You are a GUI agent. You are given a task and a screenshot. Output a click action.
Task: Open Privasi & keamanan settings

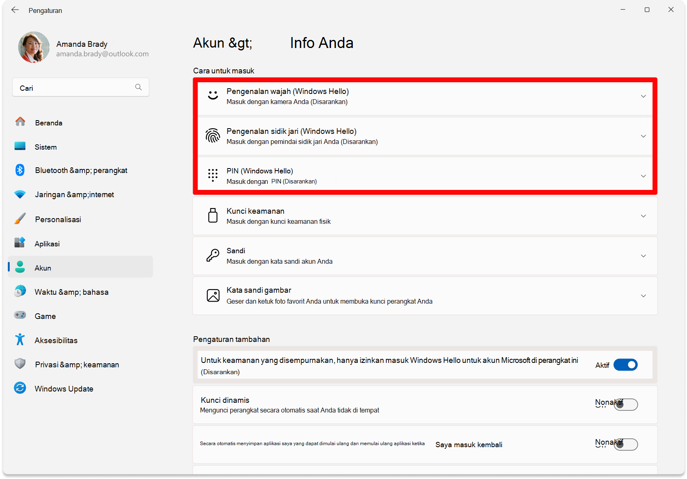[81, 364]
